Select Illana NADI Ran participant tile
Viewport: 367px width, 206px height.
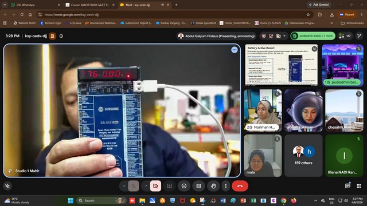pos(344,156)
